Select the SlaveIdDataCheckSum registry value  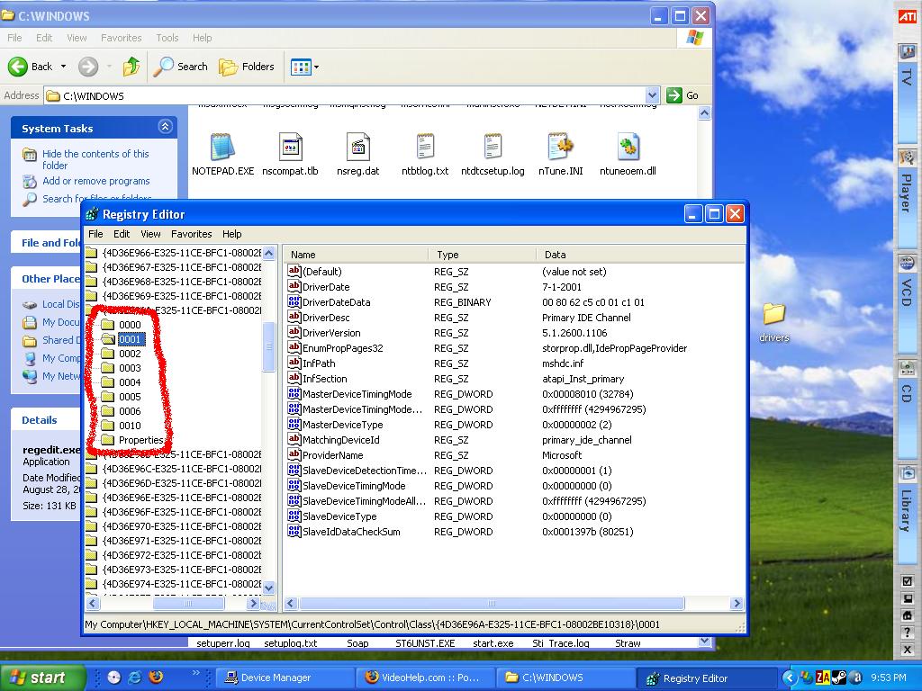(351, 532)
